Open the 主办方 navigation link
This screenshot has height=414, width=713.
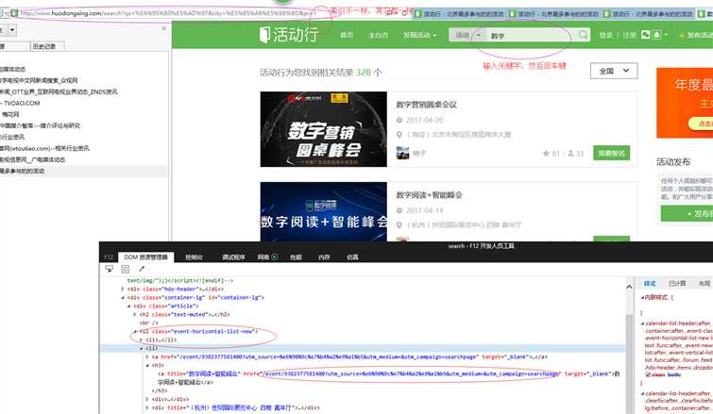tap(378, 35)
